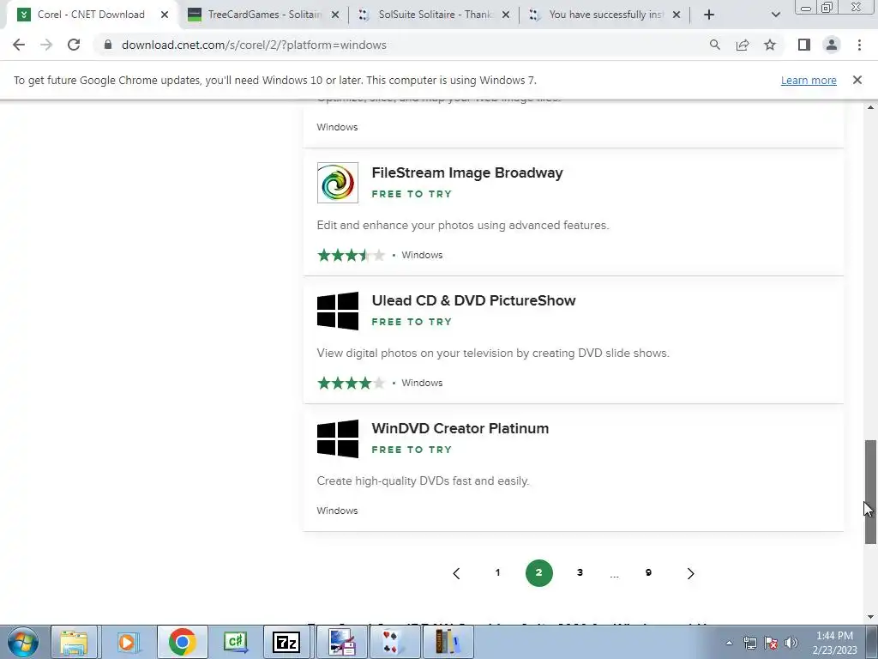Click FileStream Image Broadway star rating
The image size is (878, 659).
point(351,256)
